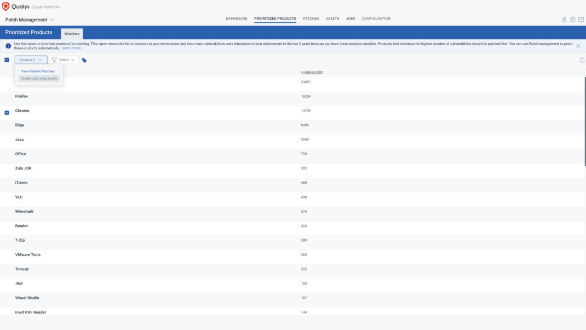Select the .Net product row

[292, 286]
